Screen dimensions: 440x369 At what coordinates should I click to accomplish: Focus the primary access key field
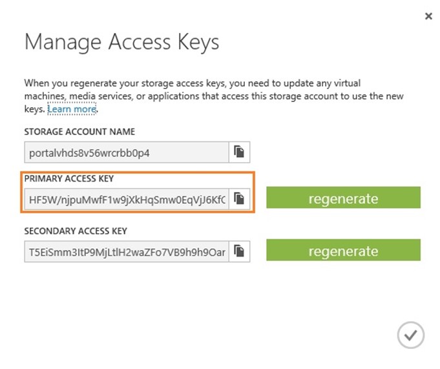click(x=127, y=199)
